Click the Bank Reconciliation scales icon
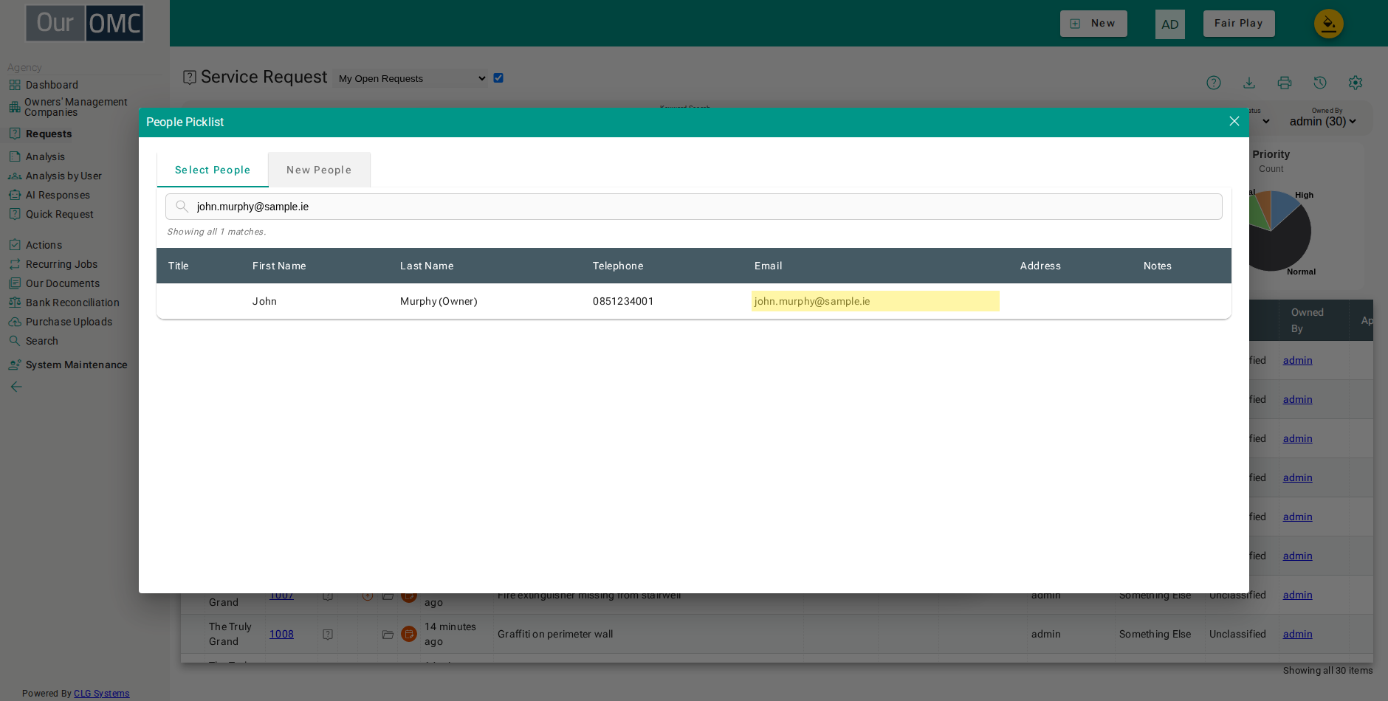The image size is (1388, 701). pos(15,303)
